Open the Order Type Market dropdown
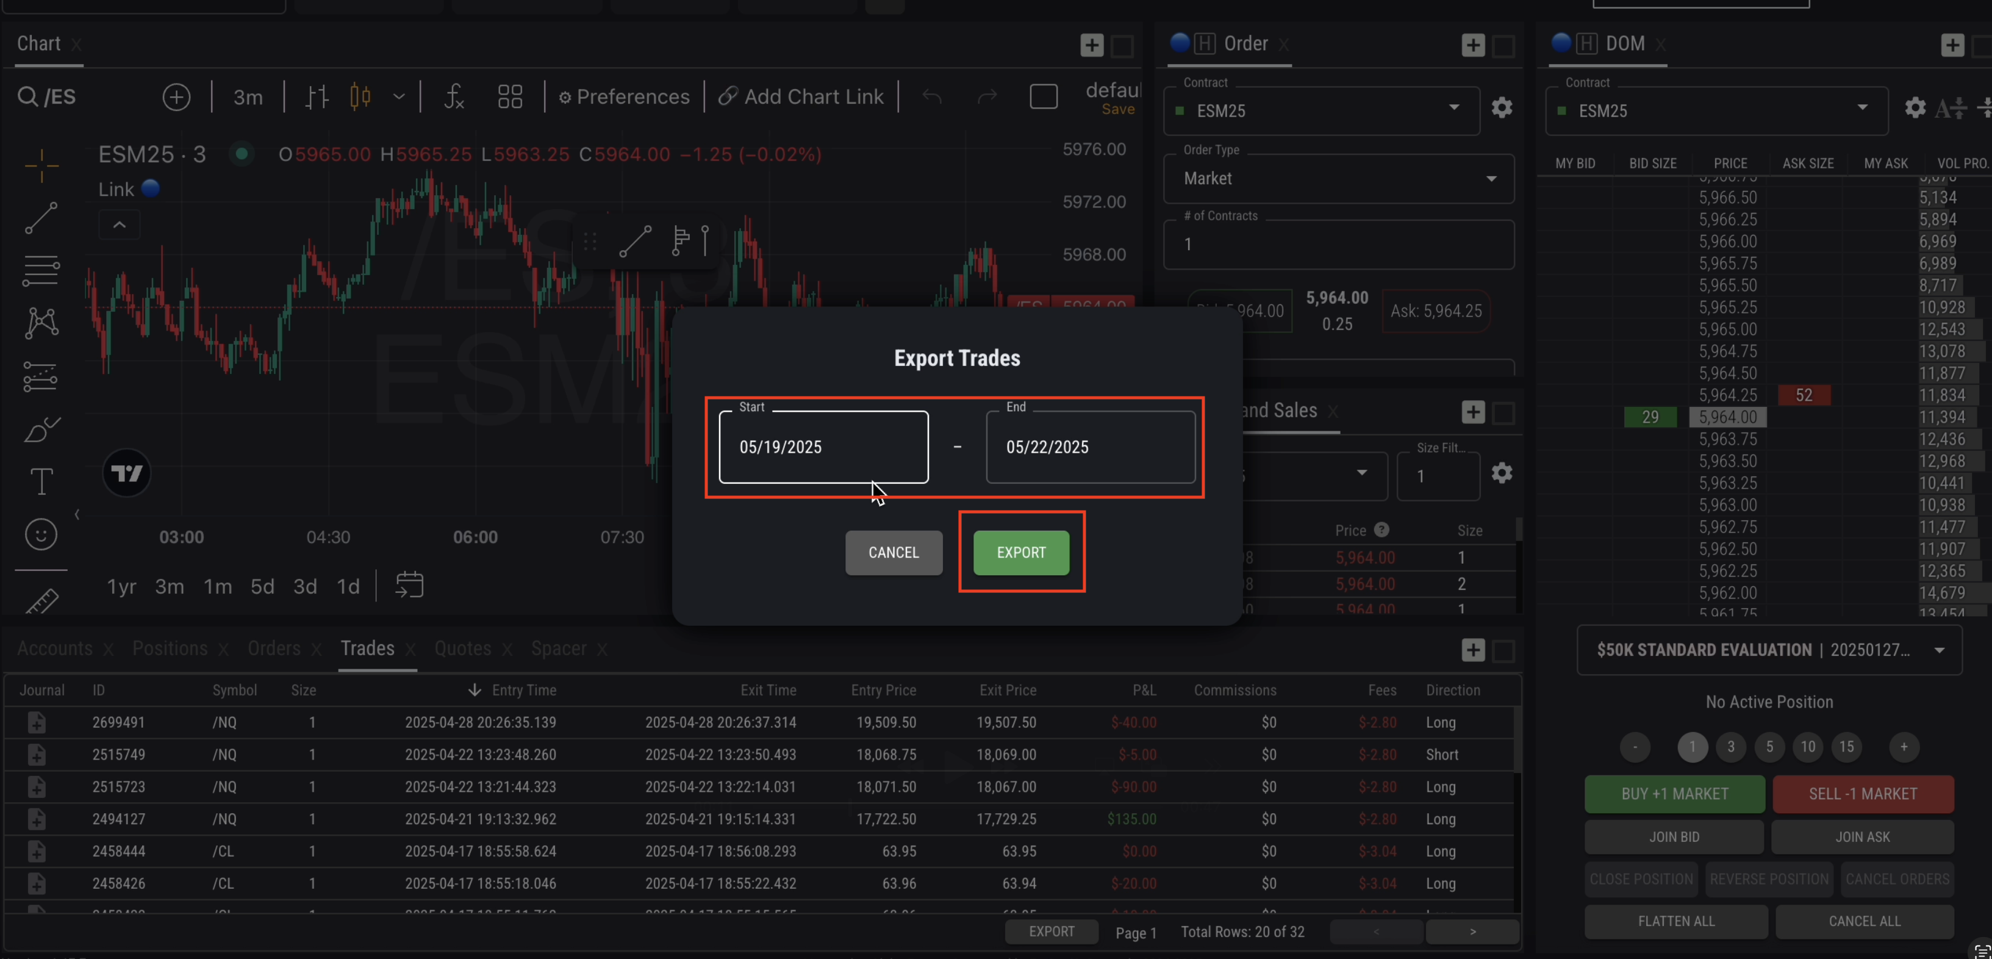The width and height of the screenshot is (1992, 959). pyautogui.click(x=1339, y=179)
